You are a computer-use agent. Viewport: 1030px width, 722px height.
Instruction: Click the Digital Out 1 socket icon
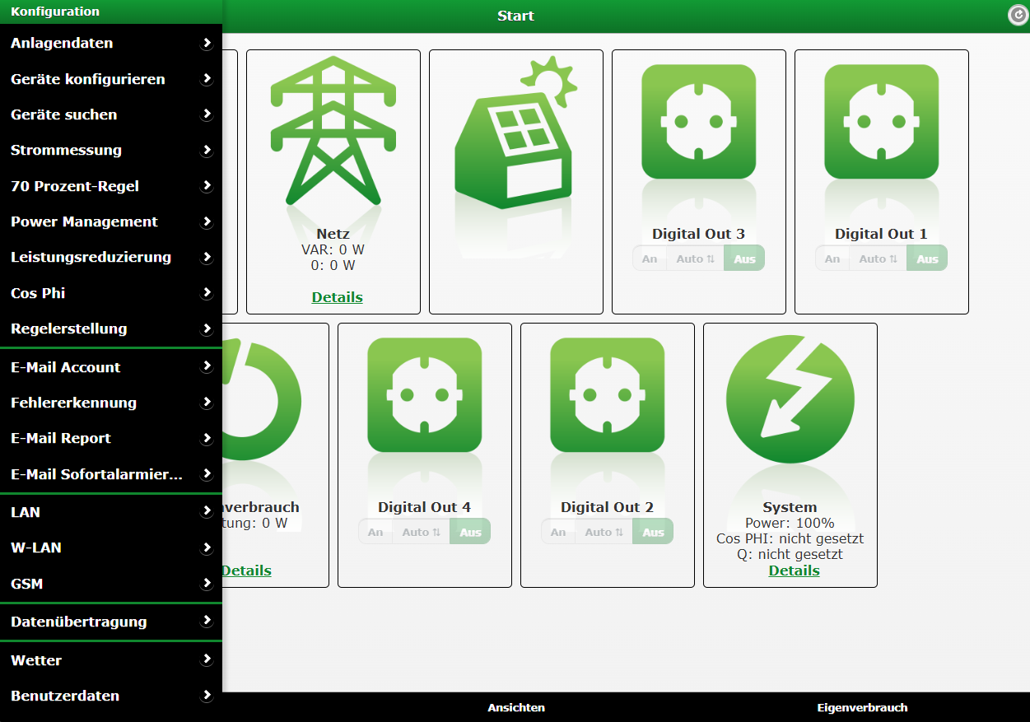pyautogui.click(x=881, y=122)
